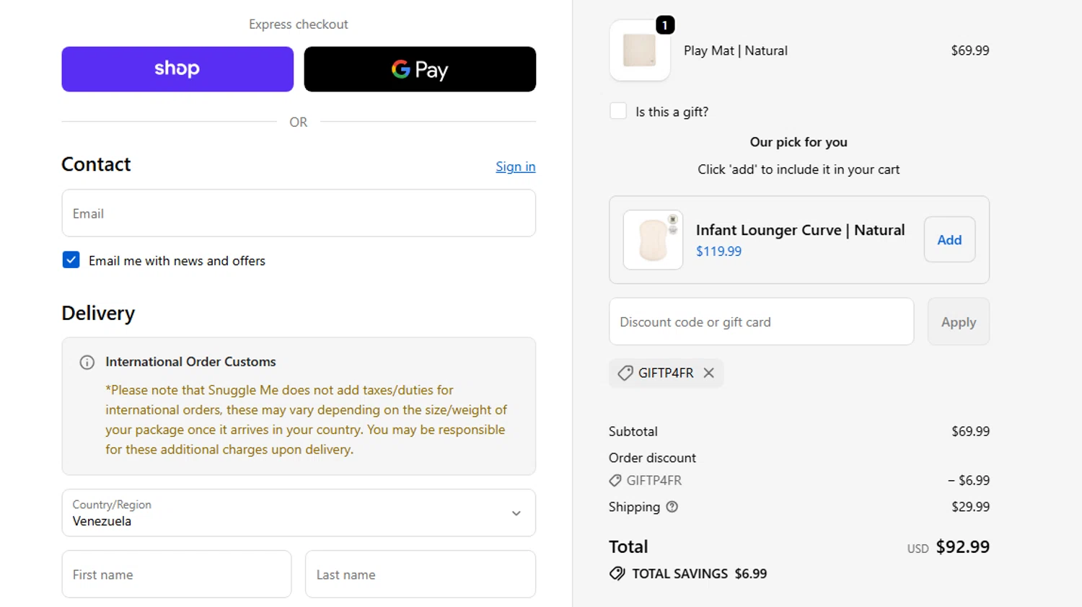Choose Google Pay express checkout
The width and height of the screenshot is (1082, 607).
420,69
